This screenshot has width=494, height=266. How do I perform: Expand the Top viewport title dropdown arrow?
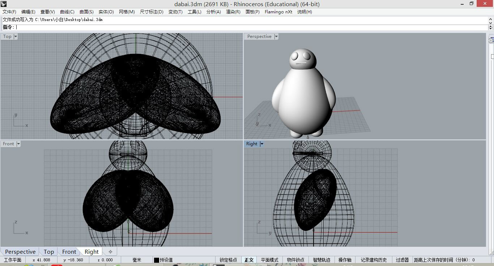click(x=16, y=37)
